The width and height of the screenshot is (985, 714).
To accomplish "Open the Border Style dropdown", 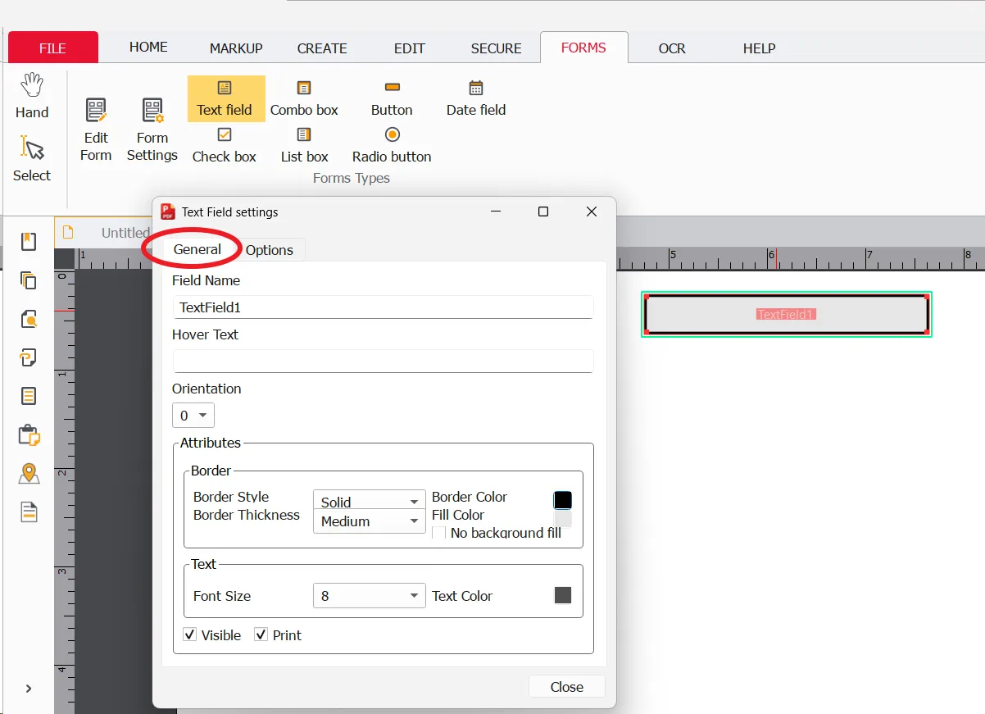I will [x=370, y=502].
